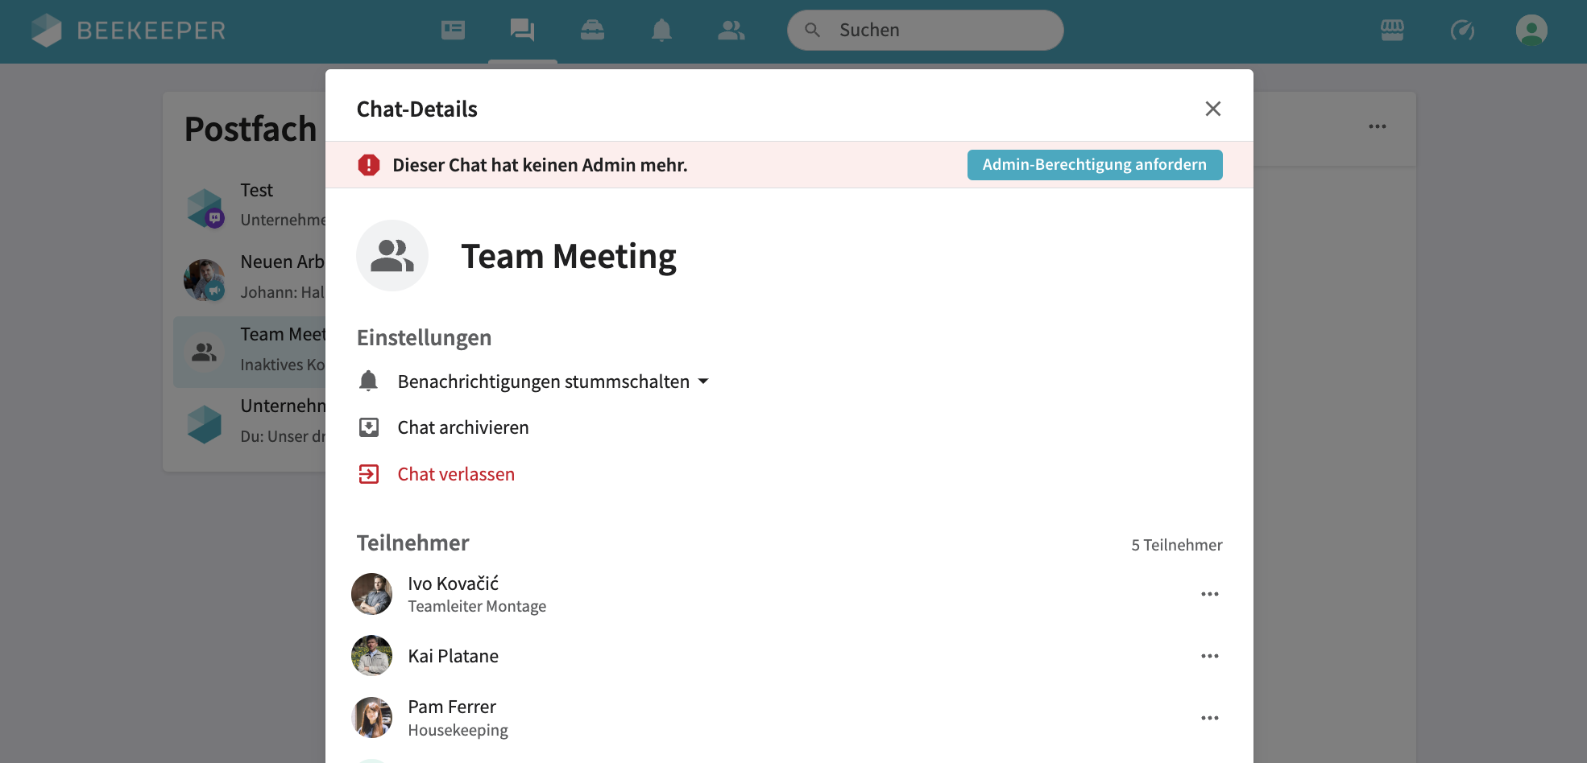Select Chat archivieren option

coord(462,427)
